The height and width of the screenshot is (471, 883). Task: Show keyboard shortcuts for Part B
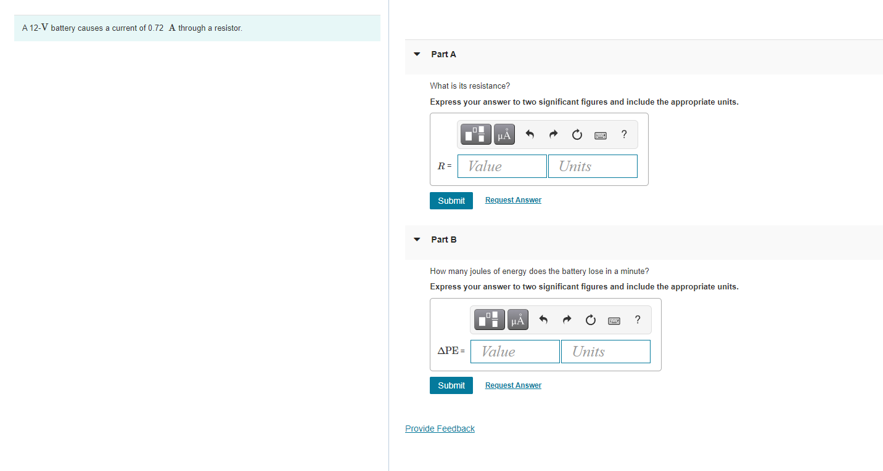(x=614, y=320)
